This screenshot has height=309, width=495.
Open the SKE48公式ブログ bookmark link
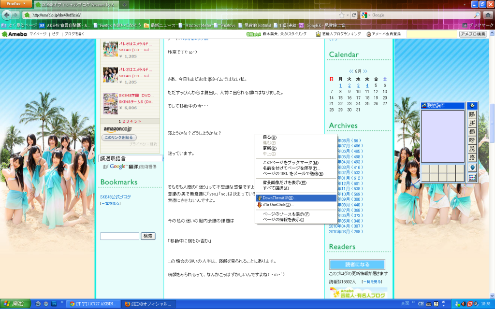[116, 197]
